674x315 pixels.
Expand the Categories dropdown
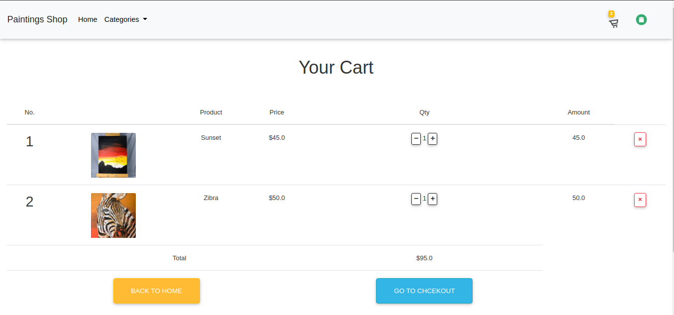125,19
